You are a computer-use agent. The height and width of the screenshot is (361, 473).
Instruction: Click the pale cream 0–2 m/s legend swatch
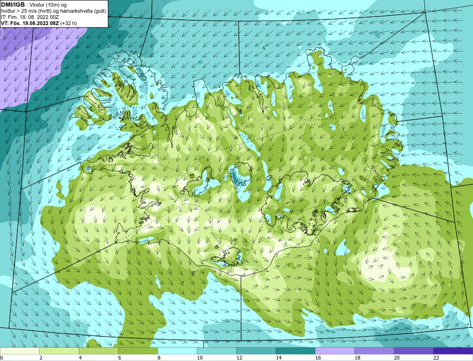(20, 351)
